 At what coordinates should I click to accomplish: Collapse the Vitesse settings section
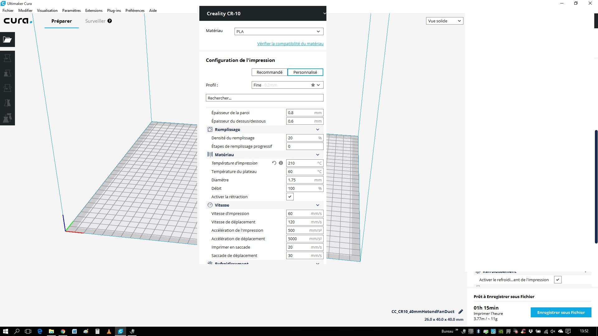pos(265,205)
